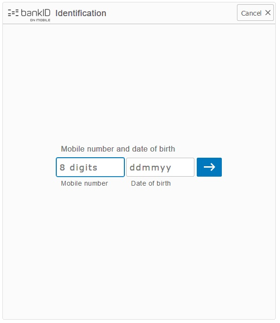Click the bankID dotted logo icon

[13, 13]
